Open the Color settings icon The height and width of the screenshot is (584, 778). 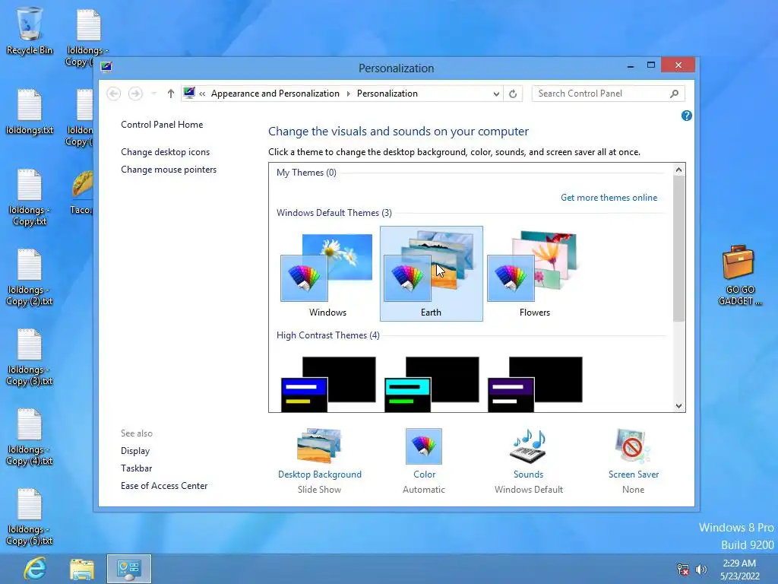point(424,446)
